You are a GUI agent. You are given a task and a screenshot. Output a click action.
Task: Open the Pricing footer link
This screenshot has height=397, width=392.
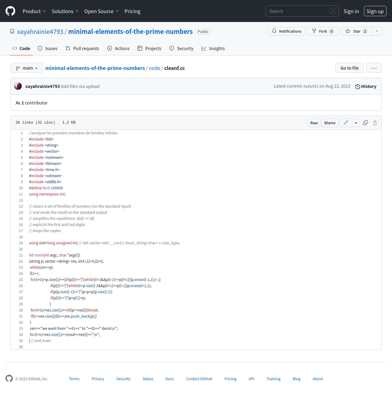click(230, 379)
